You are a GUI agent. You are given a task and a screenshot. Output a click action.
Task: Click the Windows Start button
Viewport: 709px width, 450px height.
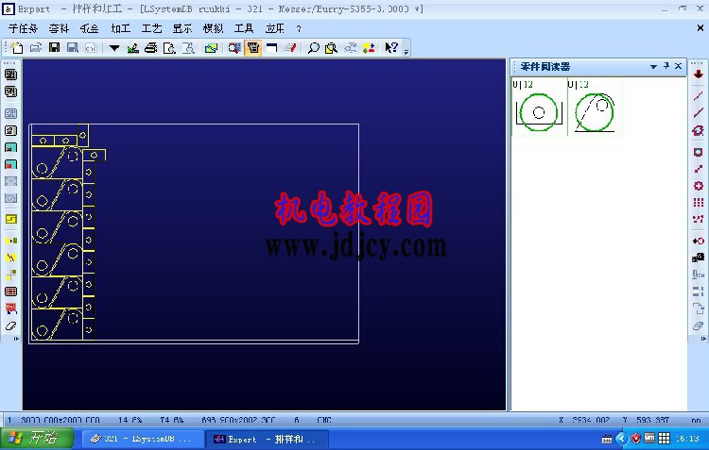click(37, 439)
